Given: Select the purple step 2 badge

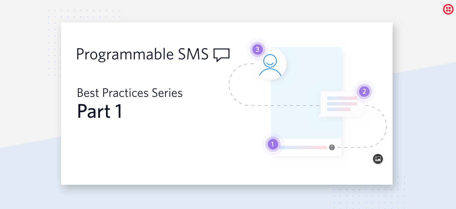Looking at the screenshot, I should [364, 91].
